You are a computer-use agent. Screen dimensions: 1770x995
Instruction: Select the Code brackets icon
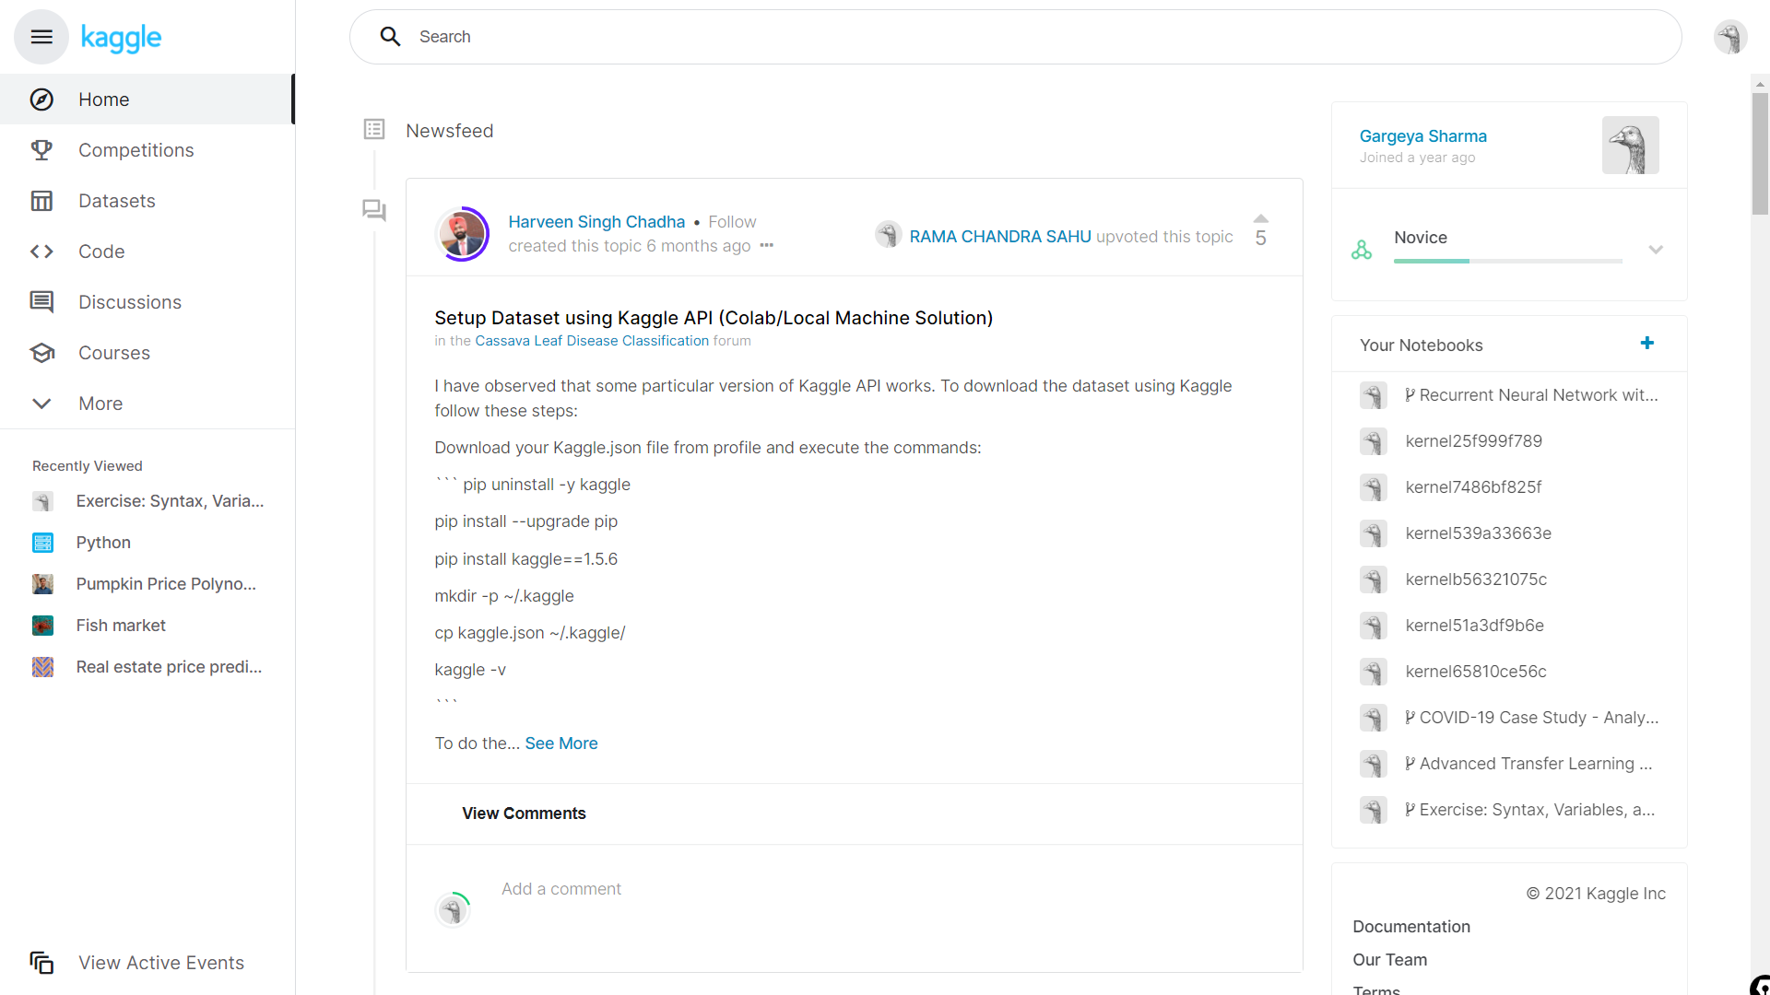point(41,252)
